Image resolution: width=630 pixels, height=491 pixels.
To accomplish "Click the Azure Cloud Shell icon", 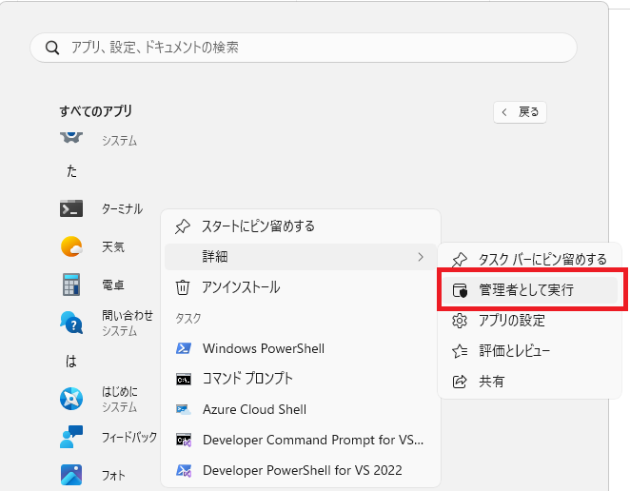I will coord(184,410).
